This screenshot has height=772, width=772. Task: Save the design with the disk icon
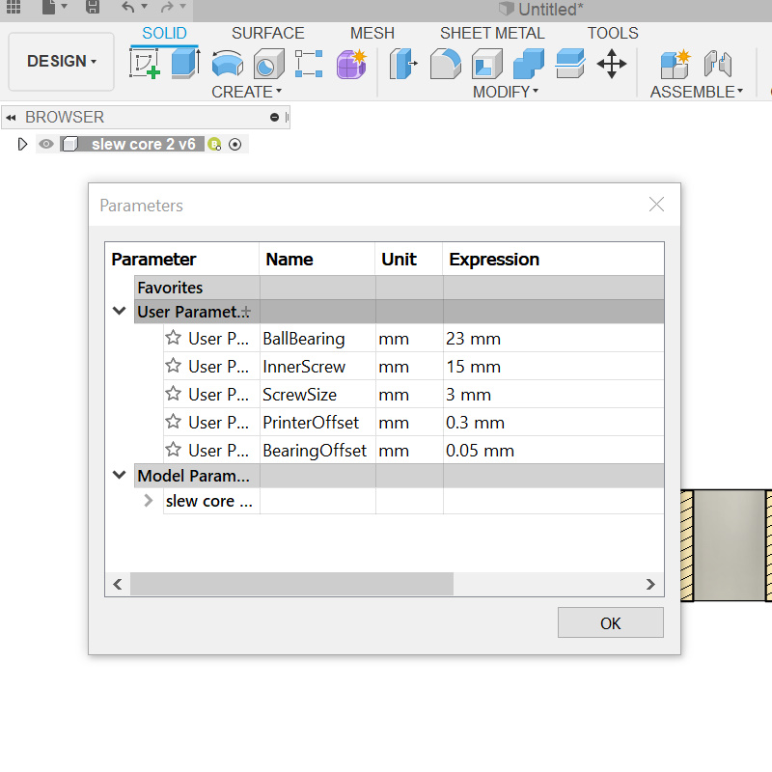tap(93, 7)
